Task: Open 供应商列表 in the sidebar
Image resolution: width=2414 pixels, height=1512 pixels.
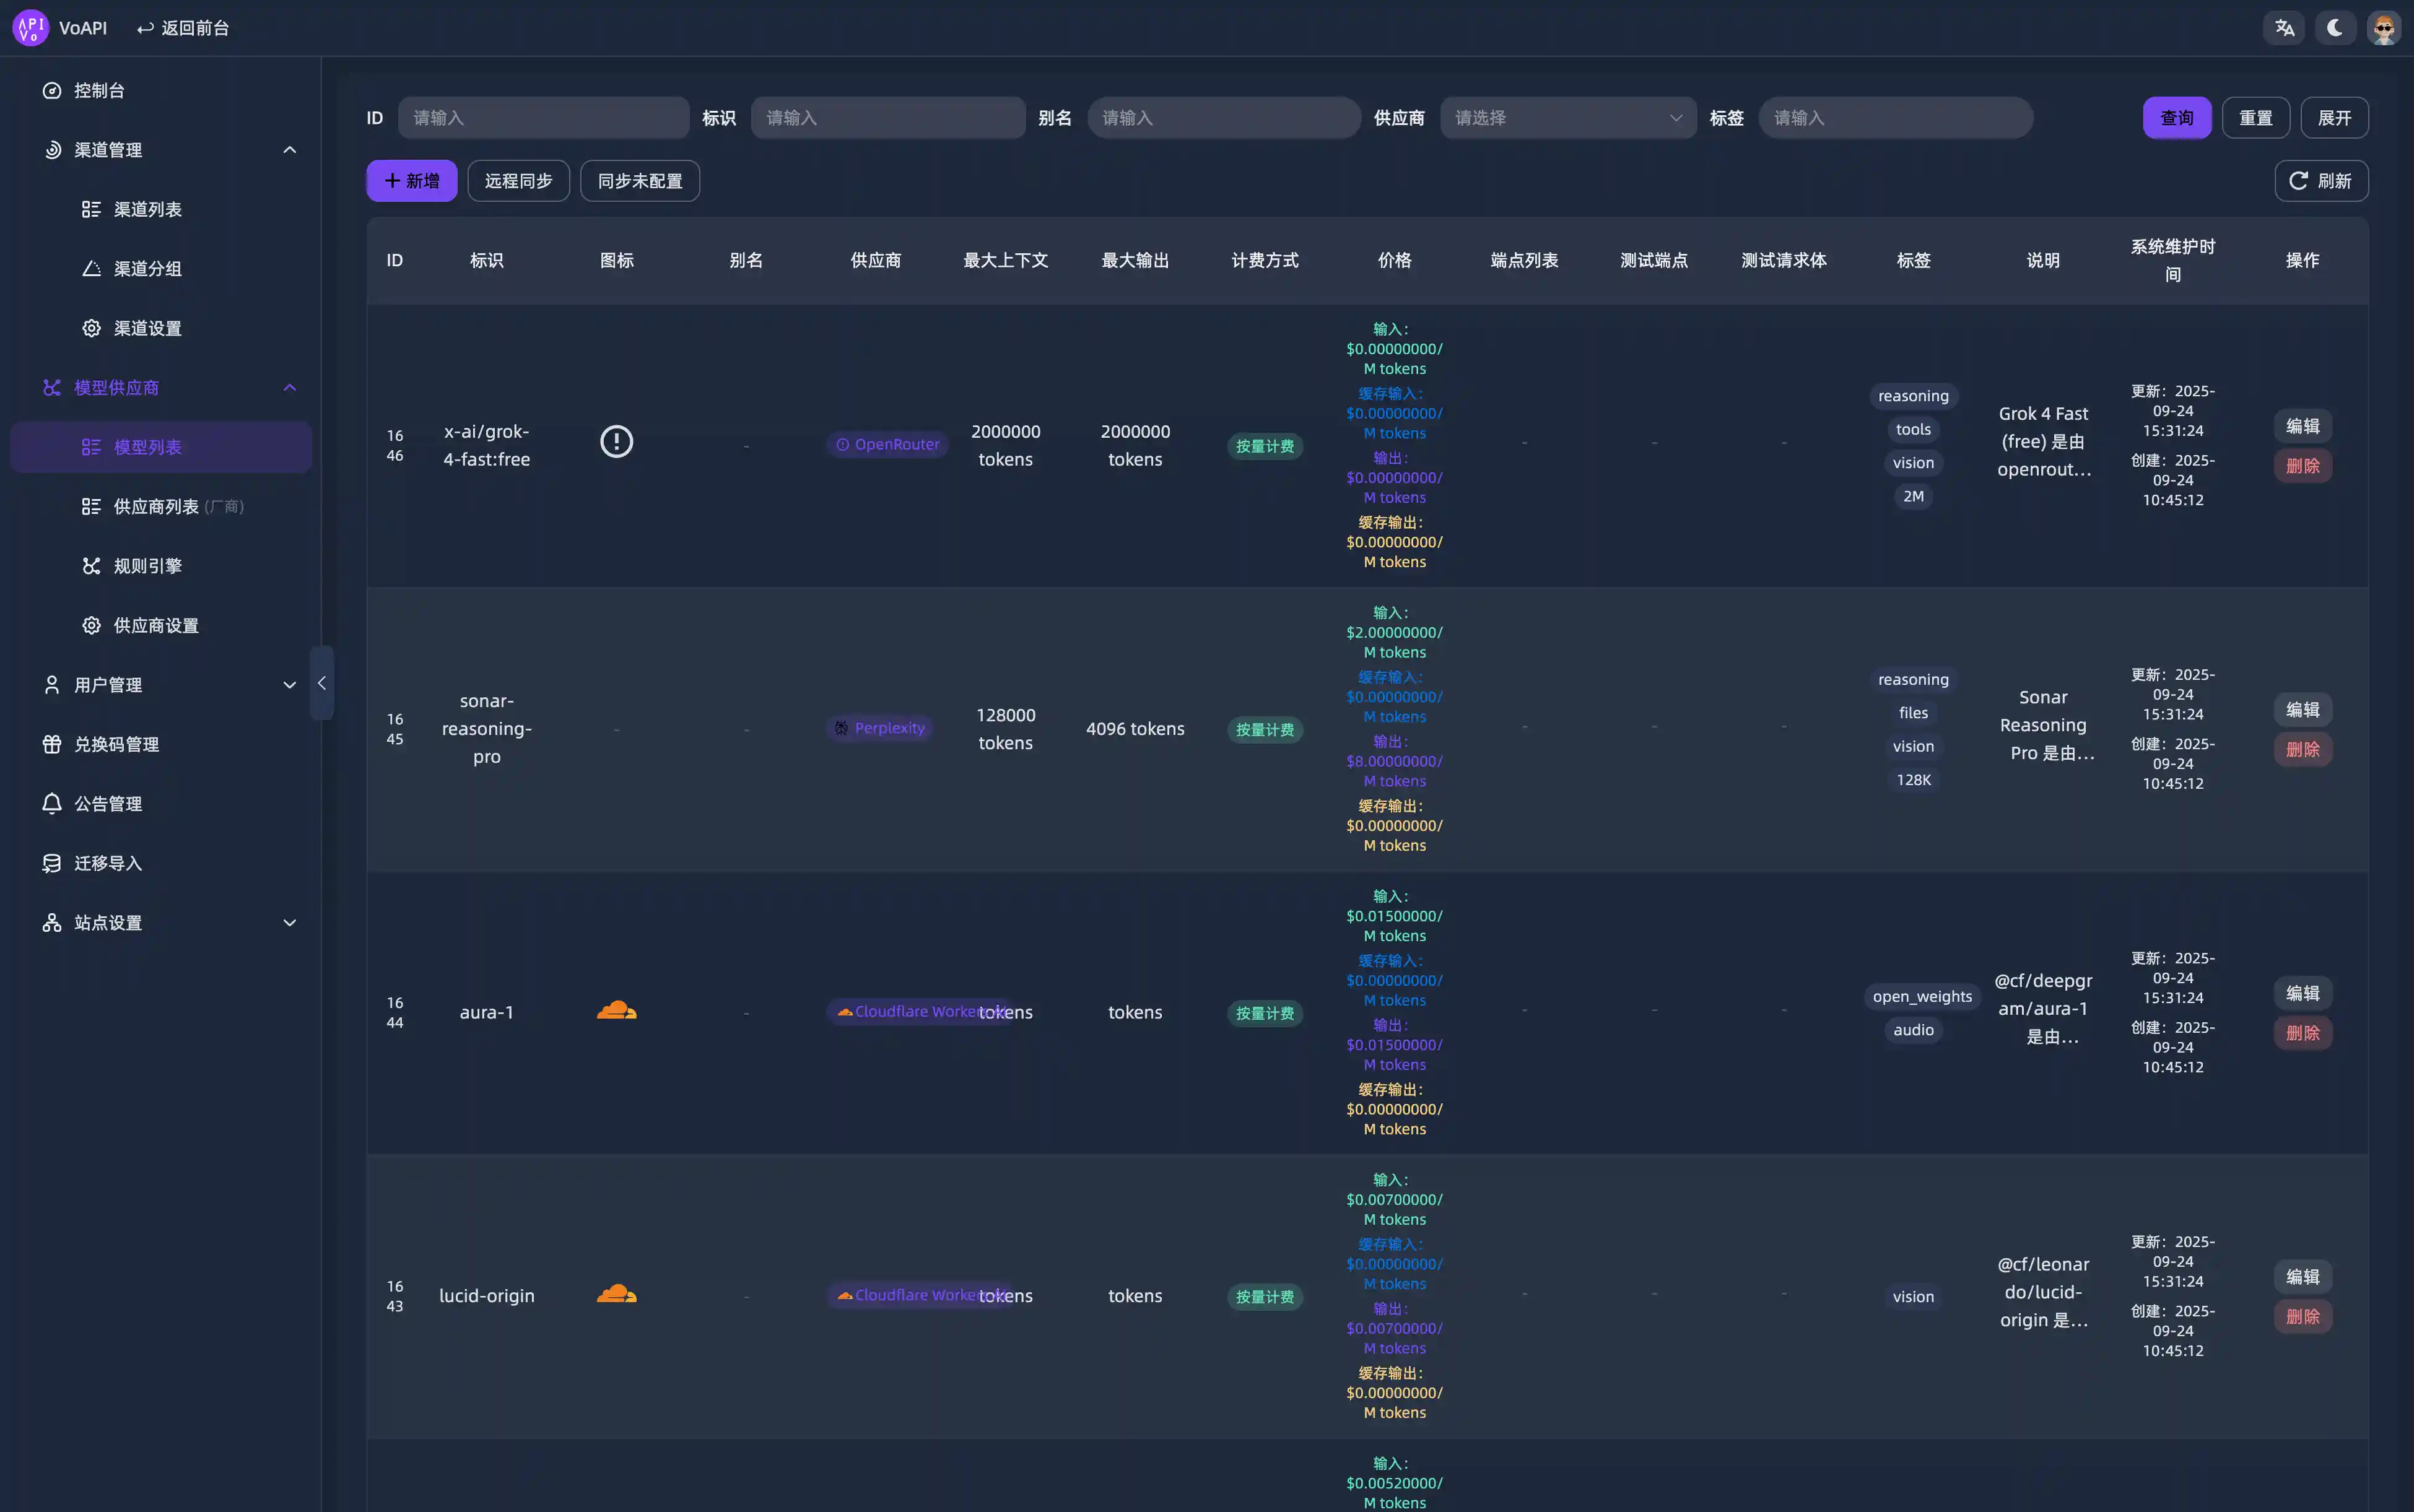Action: (x=156, y=507)
